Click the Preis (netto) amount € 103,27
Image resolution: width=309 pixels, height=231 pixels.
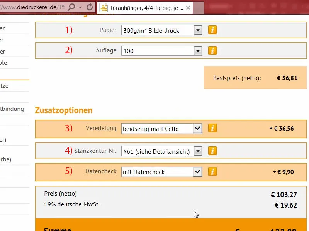tap(284, 195)
